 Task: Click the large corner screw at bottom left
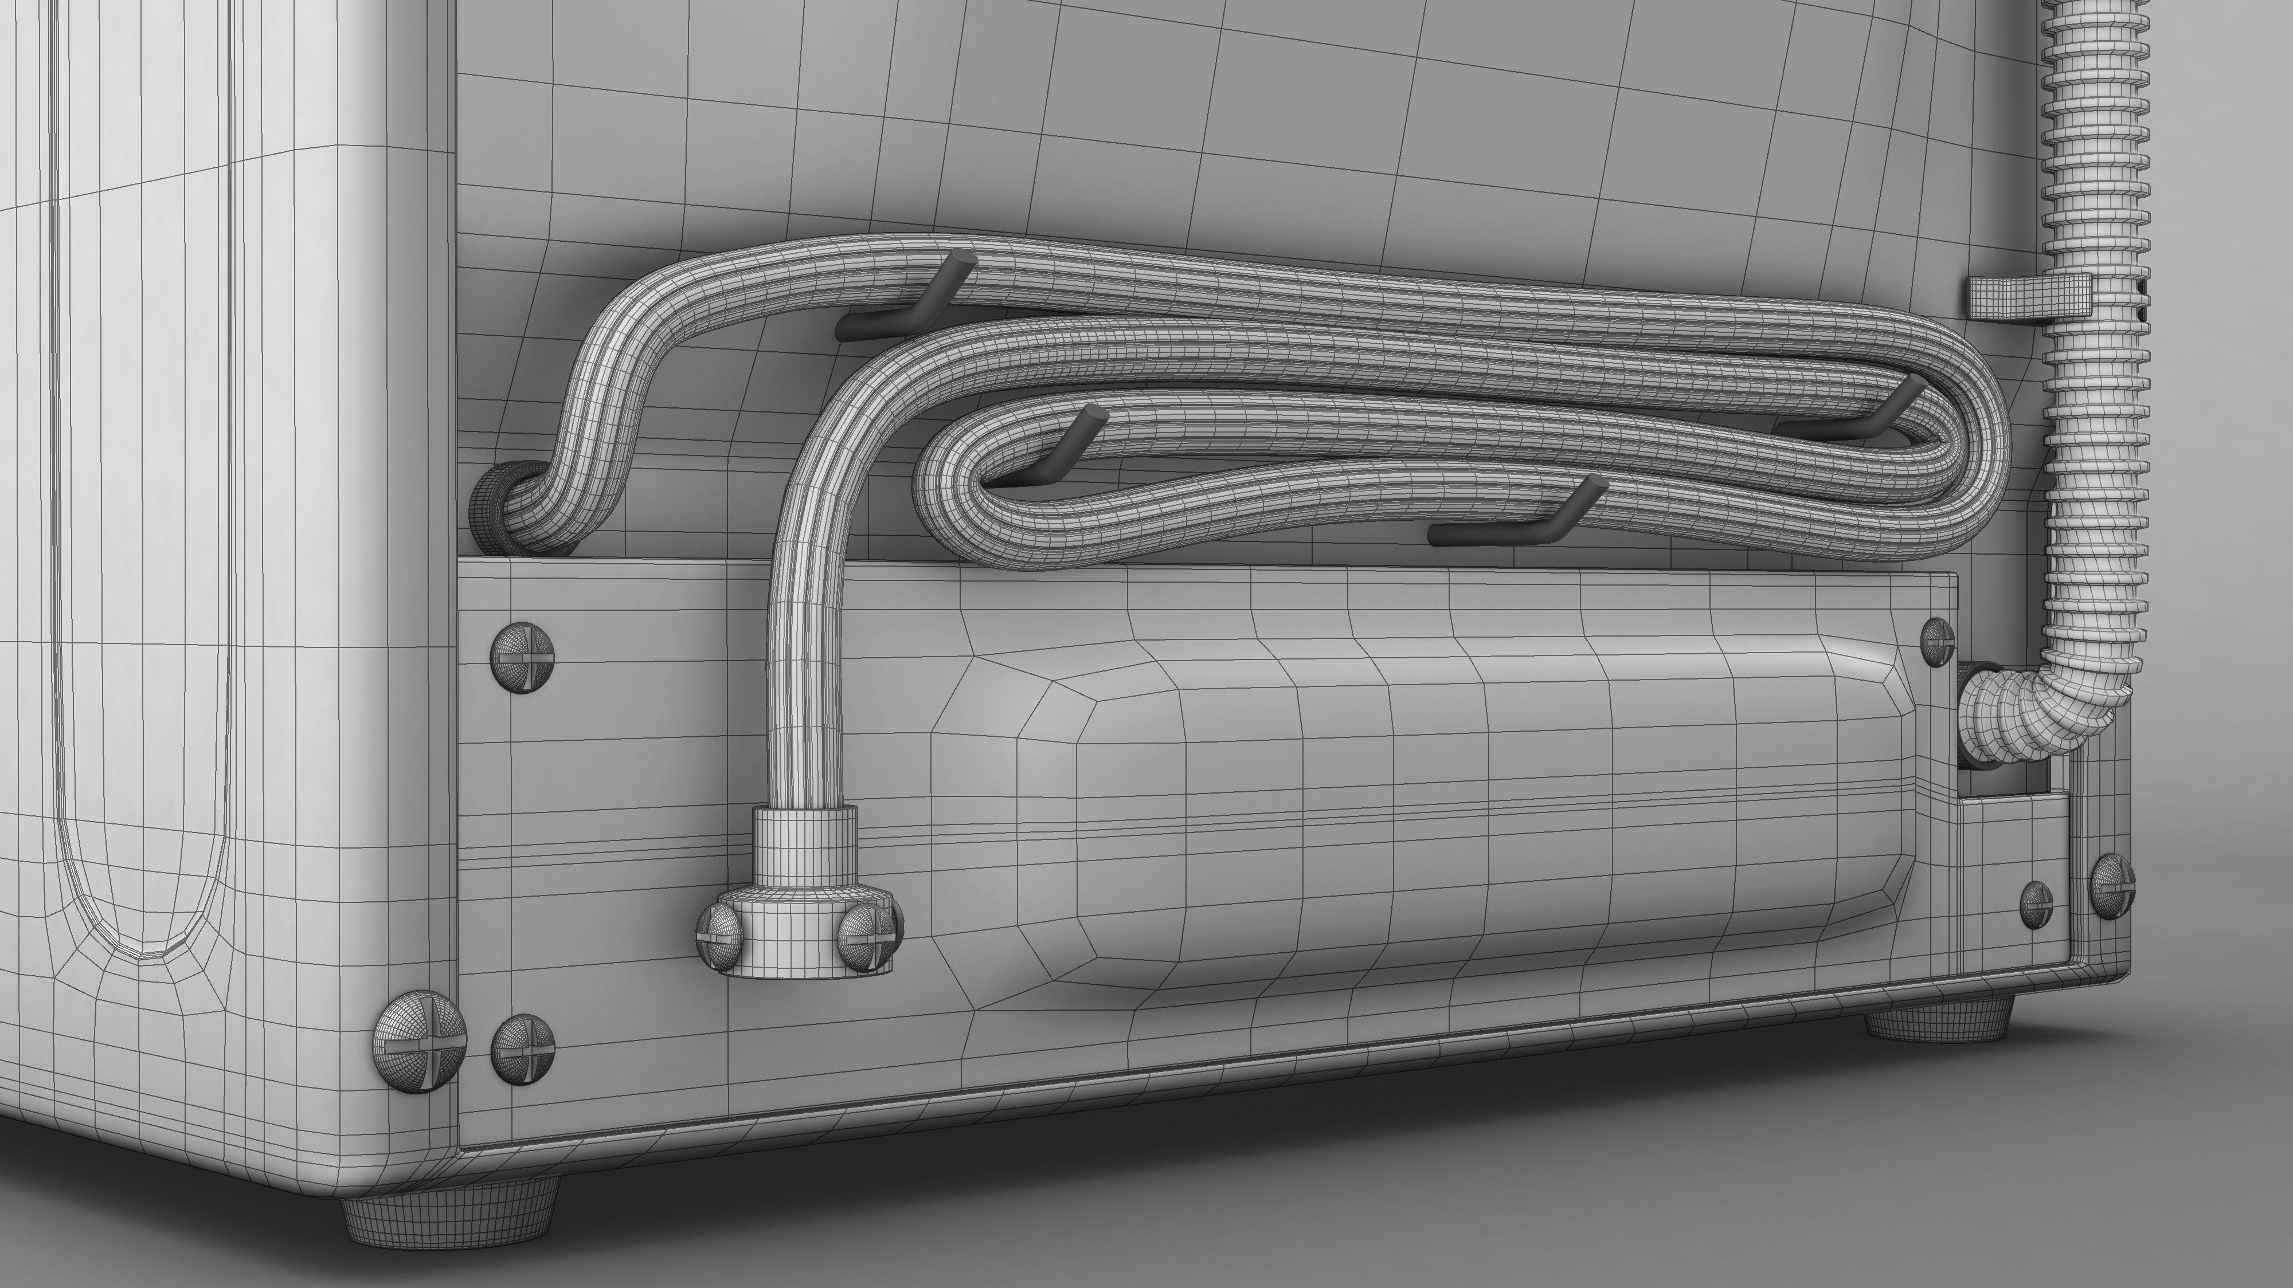(x=419, y=1040)
